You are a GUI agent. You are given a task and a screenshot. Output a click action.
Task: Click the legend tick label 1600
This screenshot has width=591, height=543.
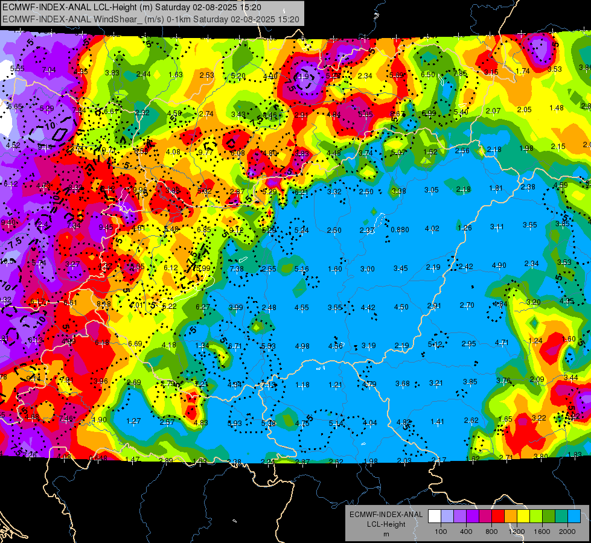click(x=542, y=532)
